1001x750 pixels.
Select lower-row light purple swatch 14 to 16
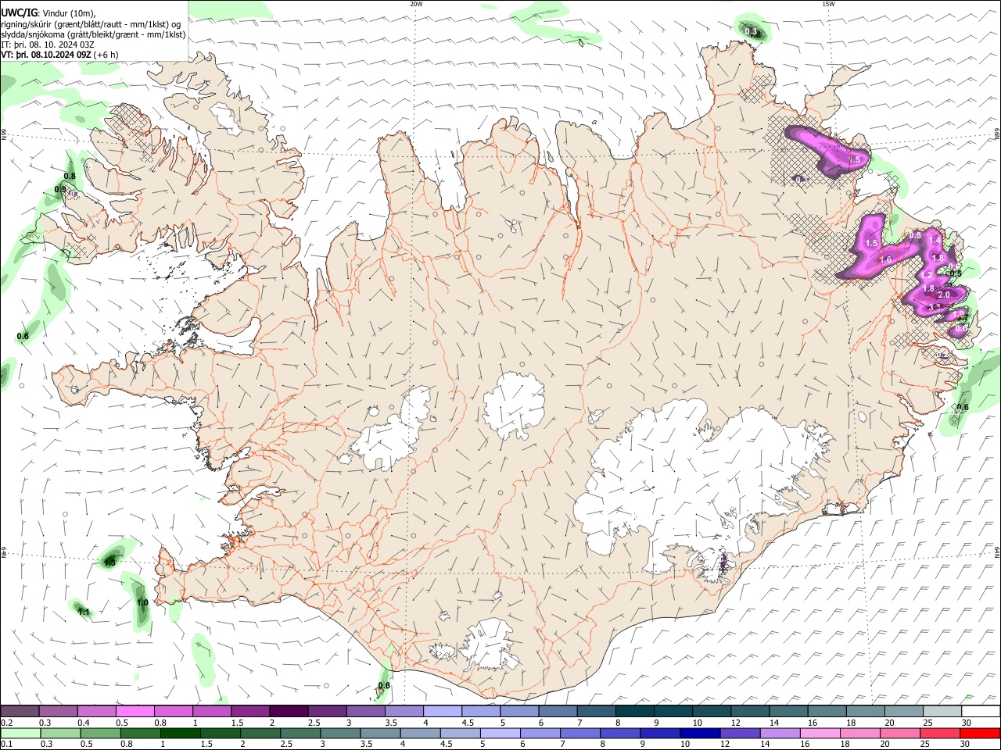[x=780, y=733]
